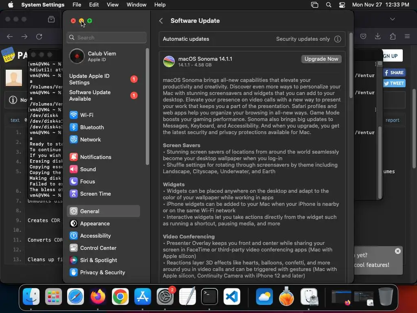Open Firefox downloads icon
Viewport: 417px width, 313px height.
[377, 36]
